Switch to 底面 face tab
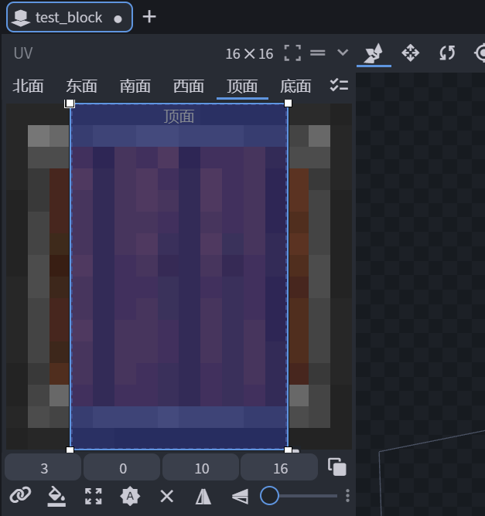The image size is (485, 516). [x=295, y=87]
